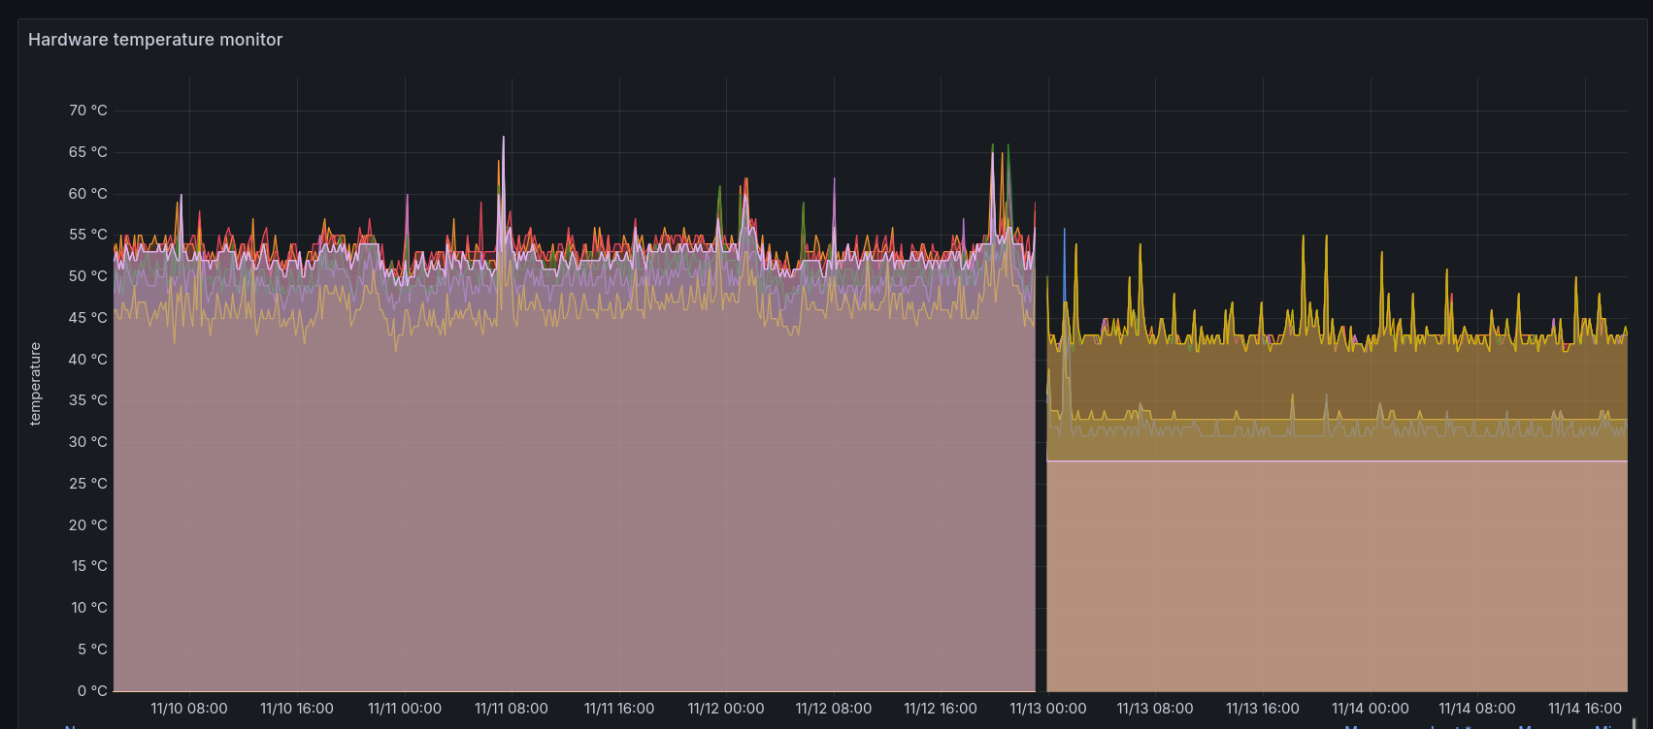Click the 70 °C y-axis tick label
Screen dimensions: 1653x729
point(87,111)
